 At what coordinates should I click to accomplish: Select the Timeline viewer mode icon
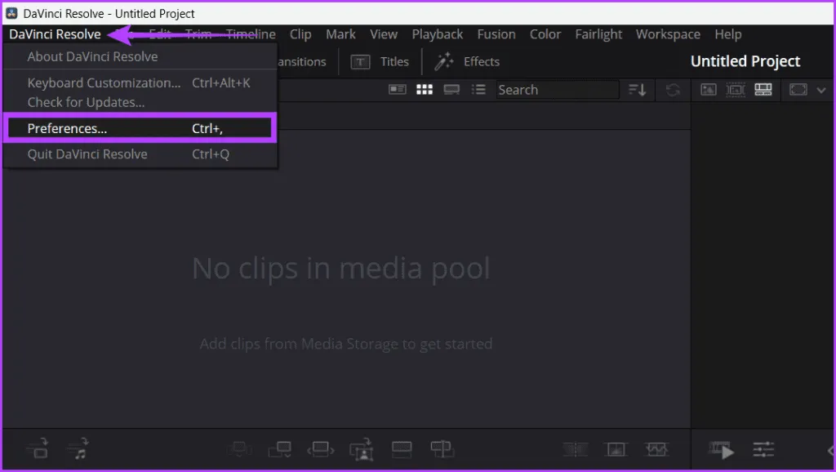pyautogui.click(x=763, y=90)
